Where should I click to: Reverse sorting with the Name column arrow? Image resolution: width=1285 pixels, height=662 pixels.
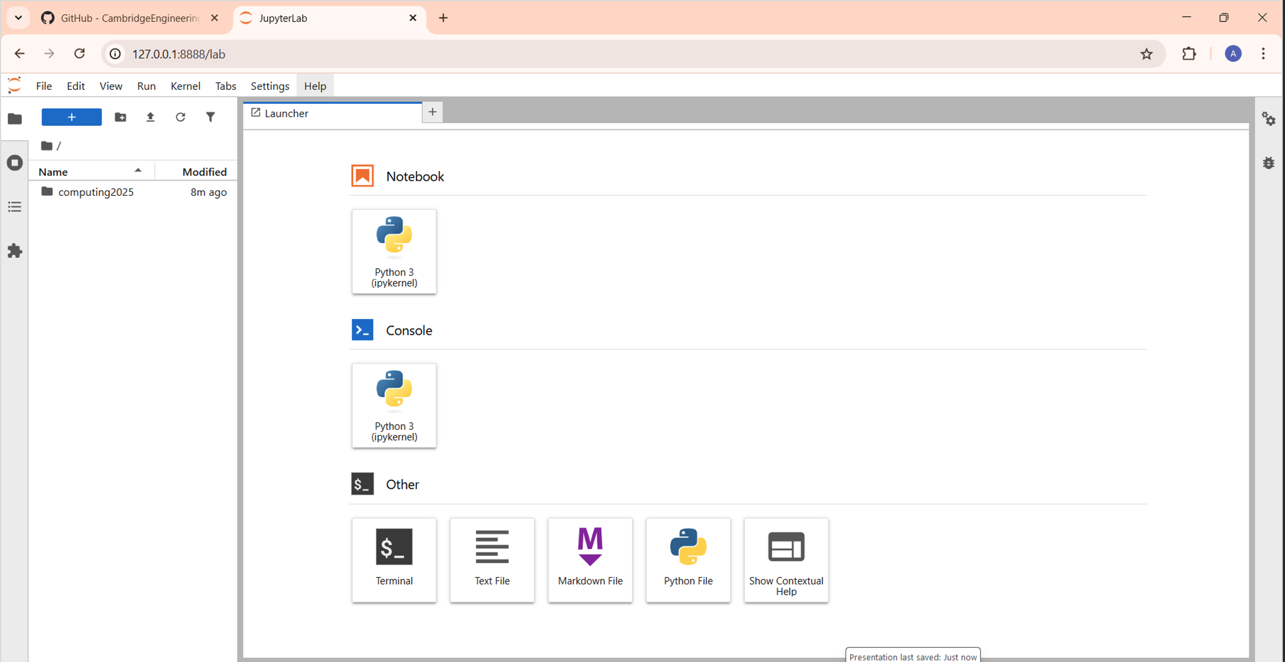(138, 170)
